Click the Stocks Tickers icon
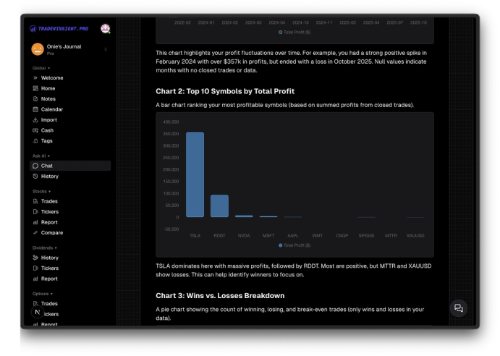 [x=35, y=212]
